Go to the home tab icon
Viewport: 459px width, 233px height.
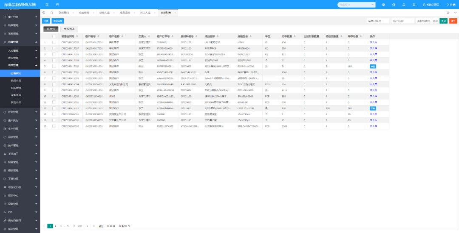[51, 13]
